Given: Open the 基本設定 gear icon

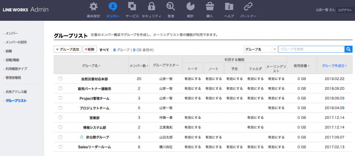Looking at the screenshot, I should pos(93,7).
